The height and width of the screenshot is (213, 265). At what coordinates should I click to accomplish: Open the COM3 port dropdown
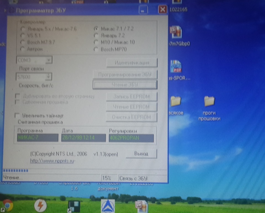pyautogui.click(x=49, y=60)
